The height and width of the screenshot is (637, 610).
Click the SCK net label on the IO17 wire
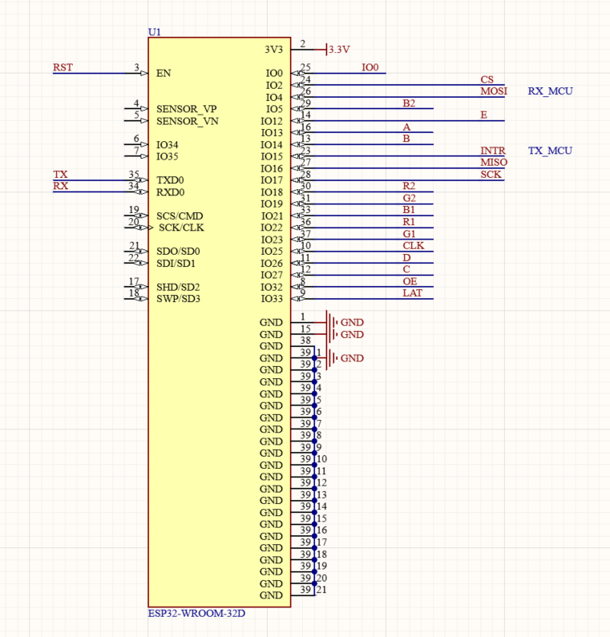point(491,175)
